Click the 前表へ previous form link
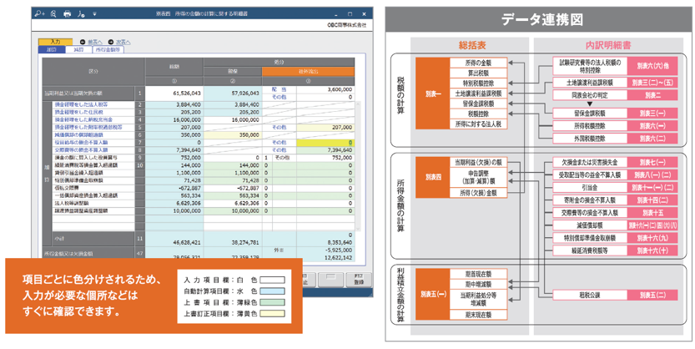 95,42
